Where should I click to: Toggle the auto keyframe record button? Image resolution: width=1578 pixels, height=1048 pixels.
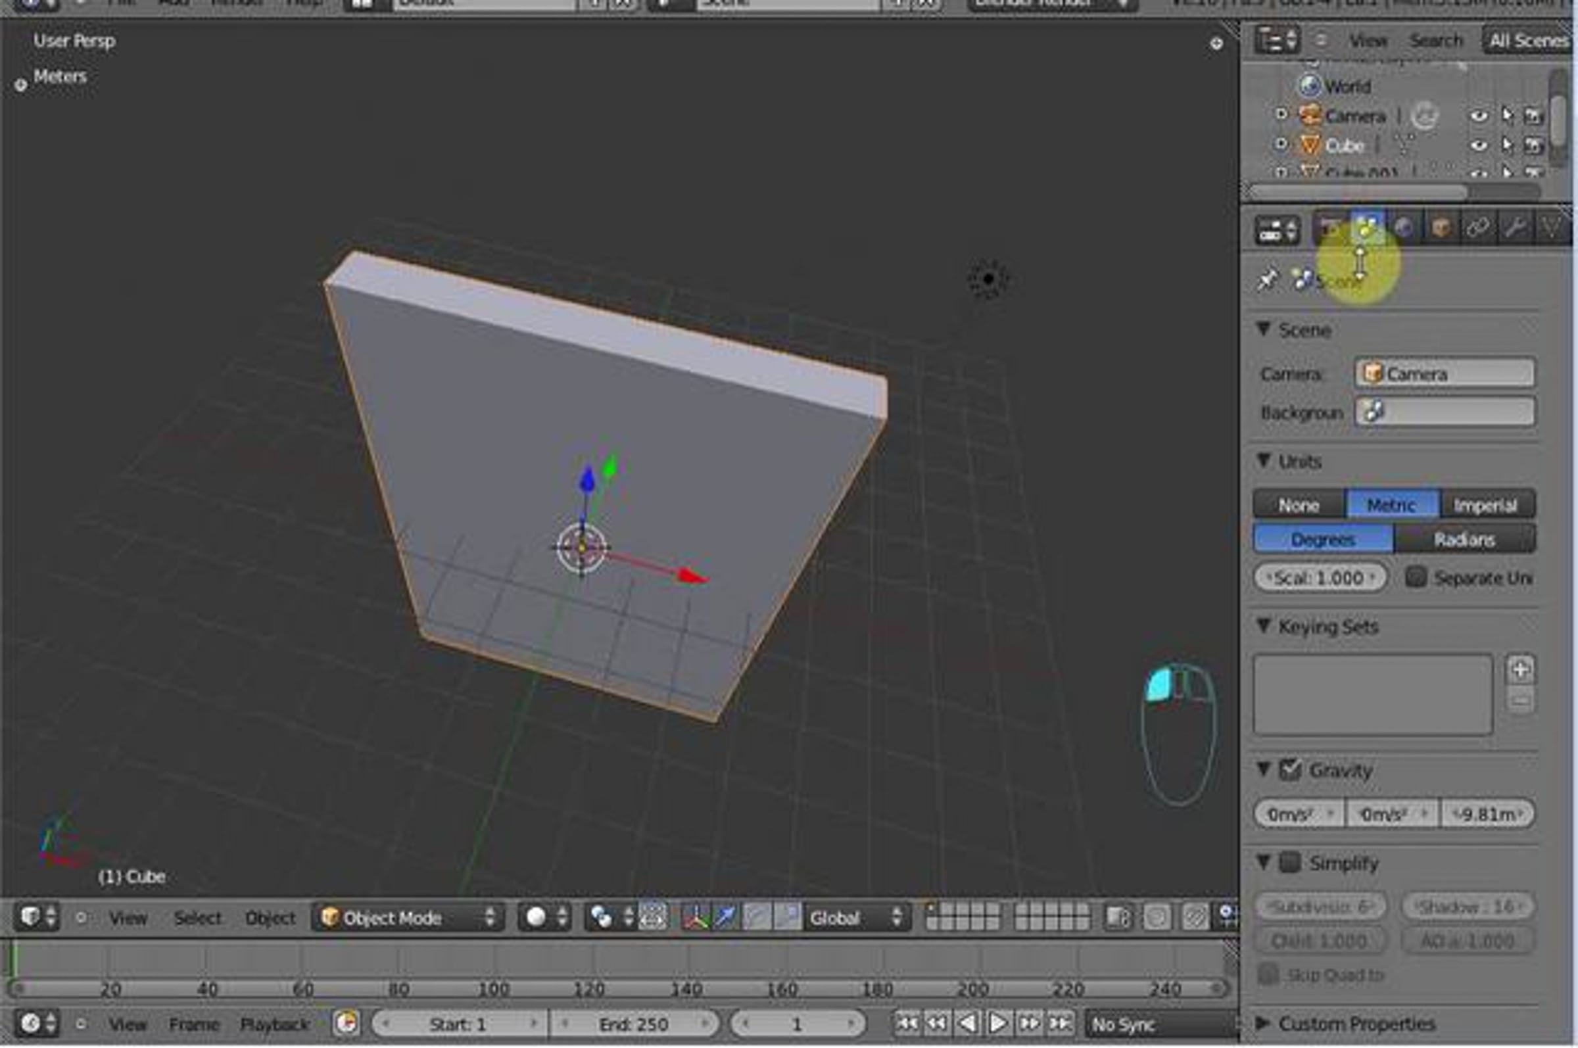point(347,1023)
